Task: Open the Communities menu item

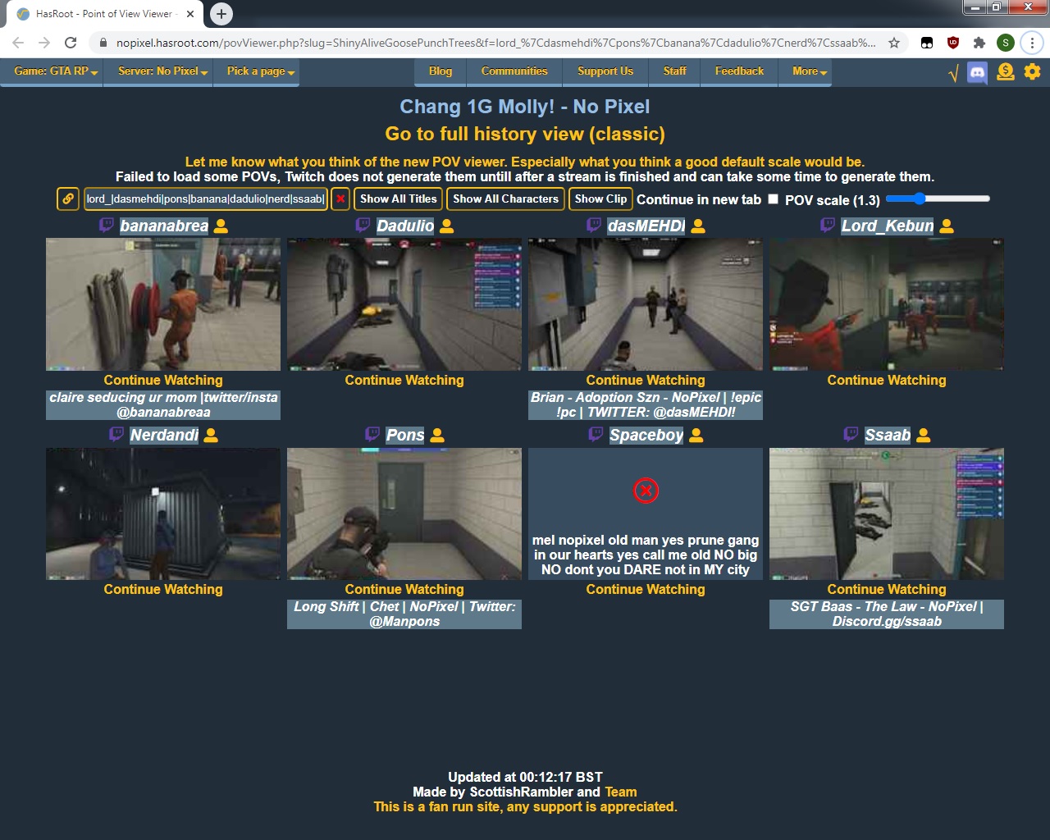Action: point(514,71)
